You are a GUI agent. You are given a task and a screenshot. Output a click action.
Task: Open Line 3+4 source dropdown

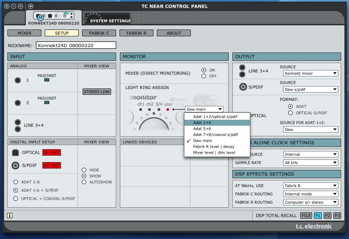click(x=310, y=73)
